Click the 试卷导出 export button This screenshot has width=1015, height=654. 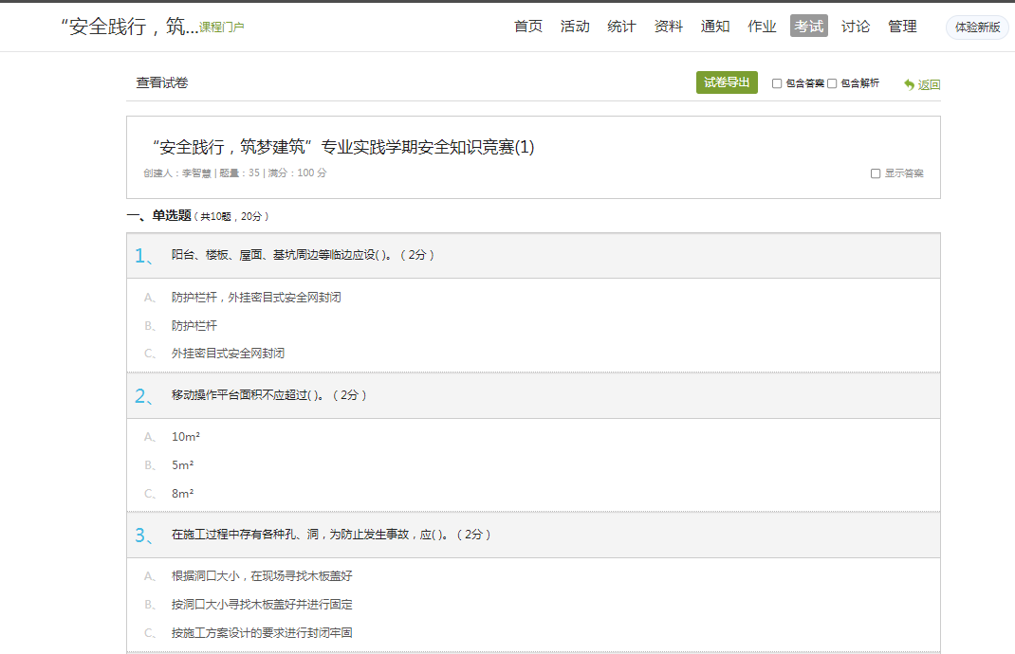coord(727,82)
